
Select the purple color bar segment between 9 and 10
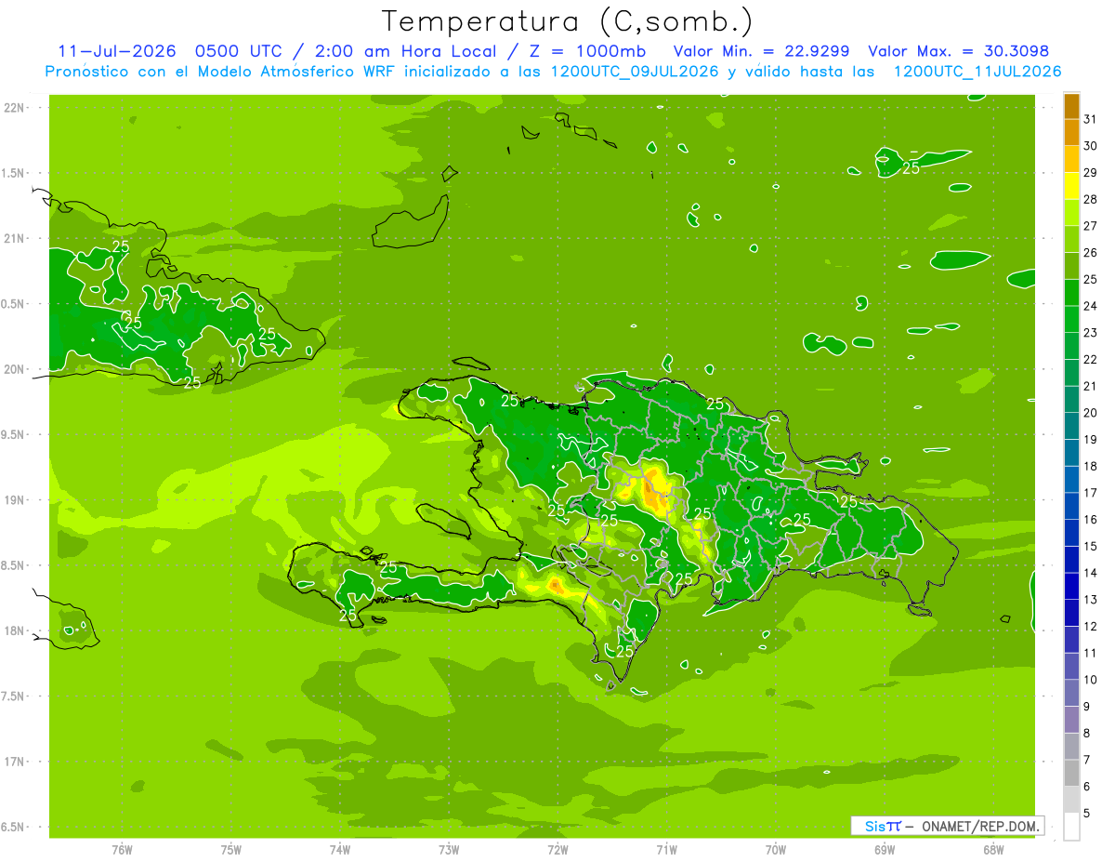pos(1071,694)
